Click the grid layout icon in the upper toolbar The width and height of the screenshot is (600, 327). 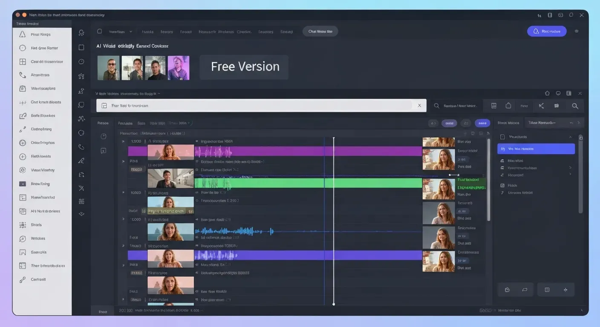coord(494,106)
